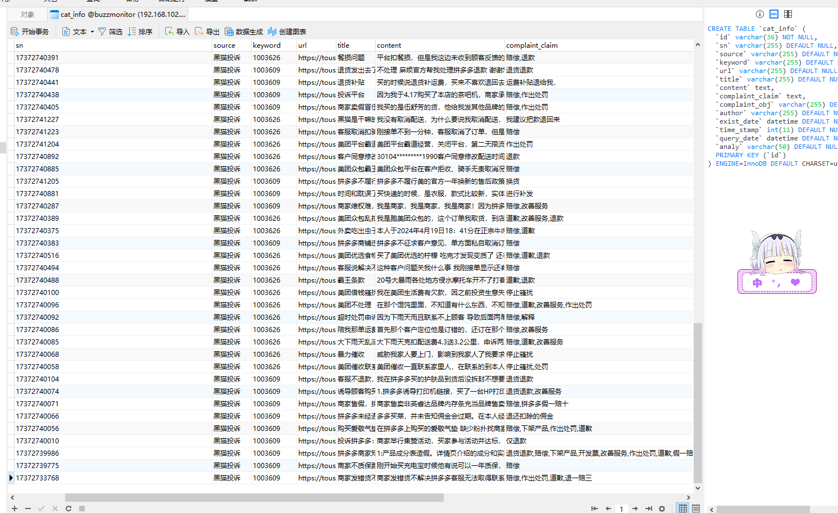
Task: Open the 排序 sort tool
Action: tap(140, 31)
